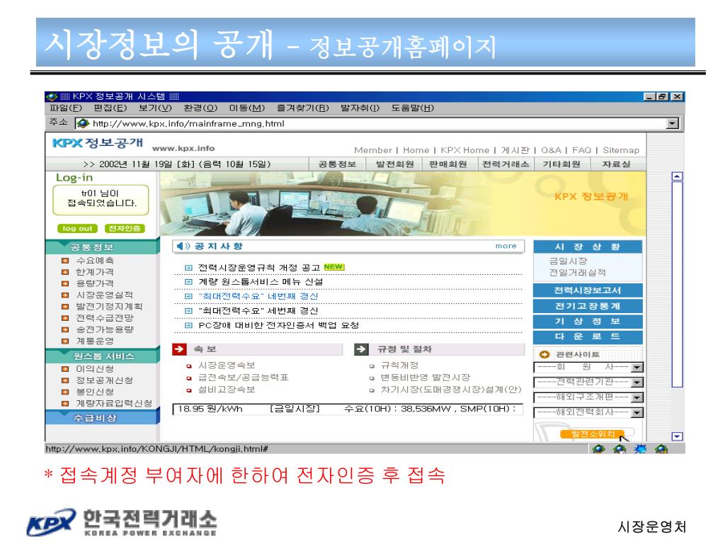Click the red arrow icon beside 속보
The image size is (725, 544).
179,349
